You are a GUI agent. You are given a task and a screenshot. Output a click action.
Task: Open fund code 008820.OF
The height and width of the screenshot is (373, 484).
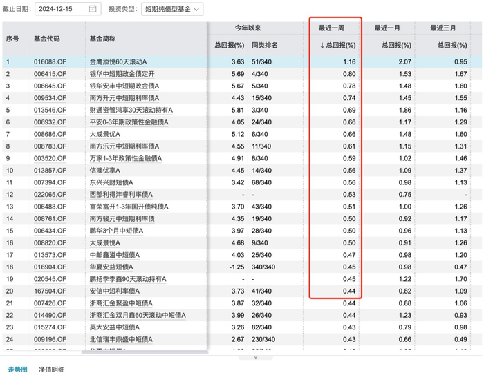coord(50,243)
